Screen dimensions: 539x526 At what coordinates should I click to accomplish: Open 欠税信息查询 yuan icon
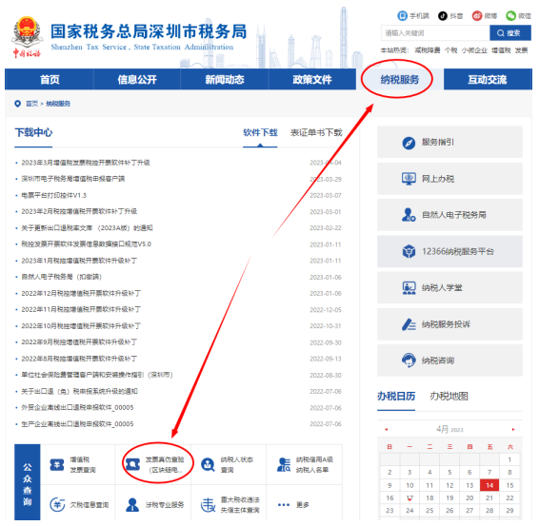click(57, 505)
